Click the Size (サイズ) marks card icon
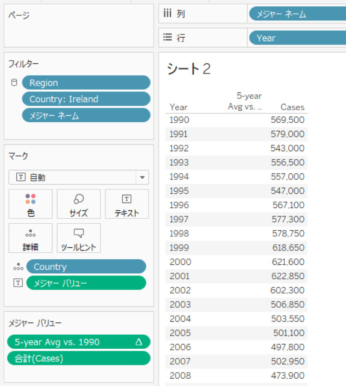This screenshot has height=386, width=346. coord(79,204)
